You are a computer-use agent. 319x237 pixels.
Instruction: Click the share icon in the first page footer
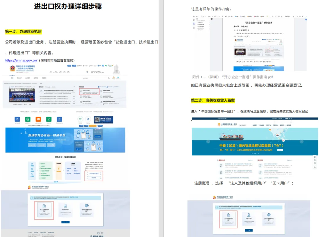coord(98,233)
